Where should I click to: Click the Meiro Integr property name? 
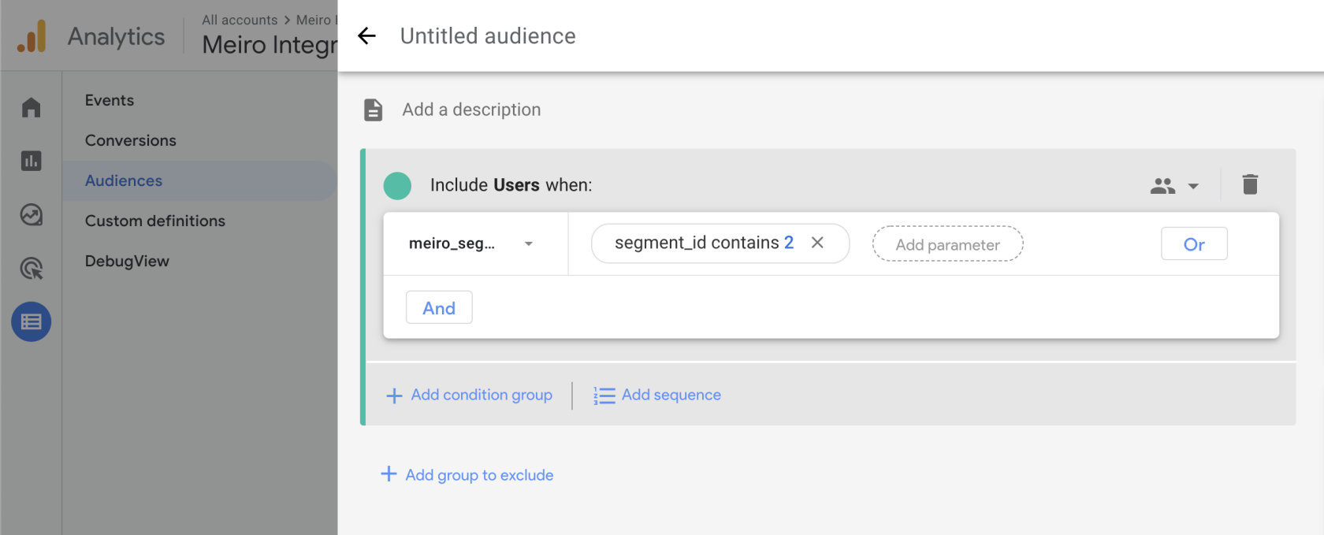coord(270,45)
